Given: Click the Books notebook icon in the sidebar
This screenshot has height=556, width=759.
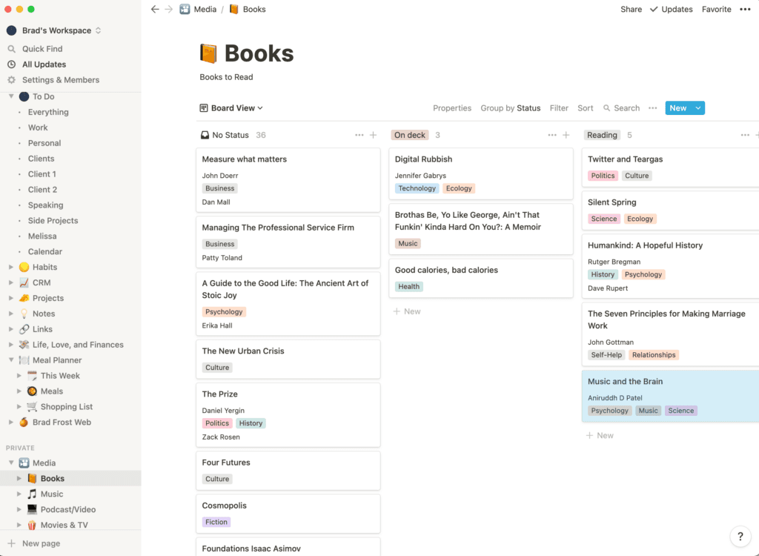Looking at the screenshot, I should click(x=33, y=478).
